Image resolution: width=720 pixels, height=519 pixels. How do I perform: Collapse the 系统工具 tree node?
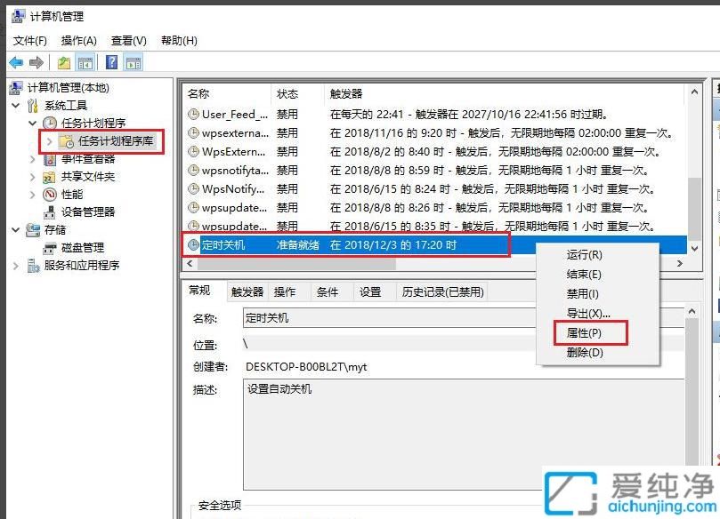[x=15, y=105]
